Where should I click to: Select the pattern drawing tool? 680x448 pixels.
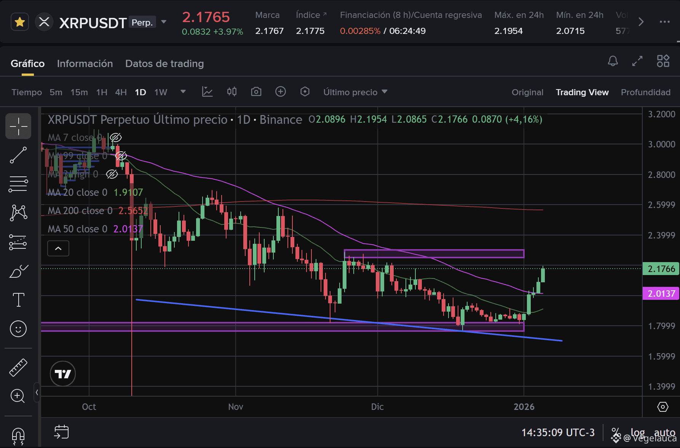(18, 213)
